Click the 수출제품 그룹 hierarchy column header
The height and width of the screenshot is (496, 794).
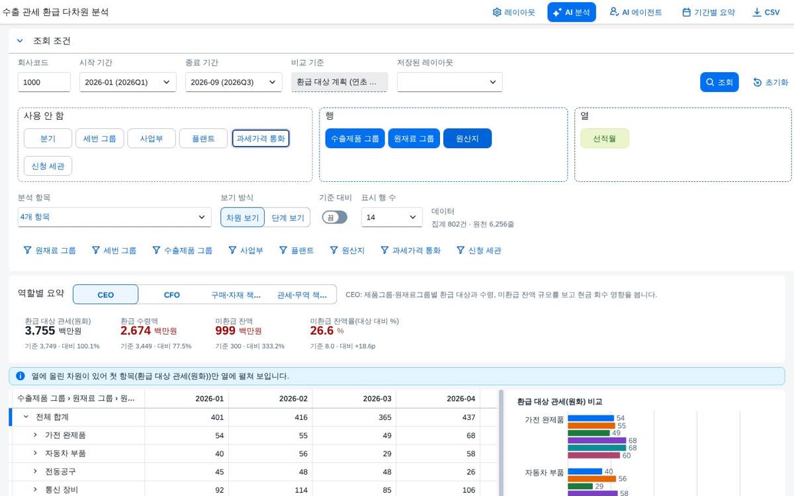pyautogui.click(x=78, y=399)
